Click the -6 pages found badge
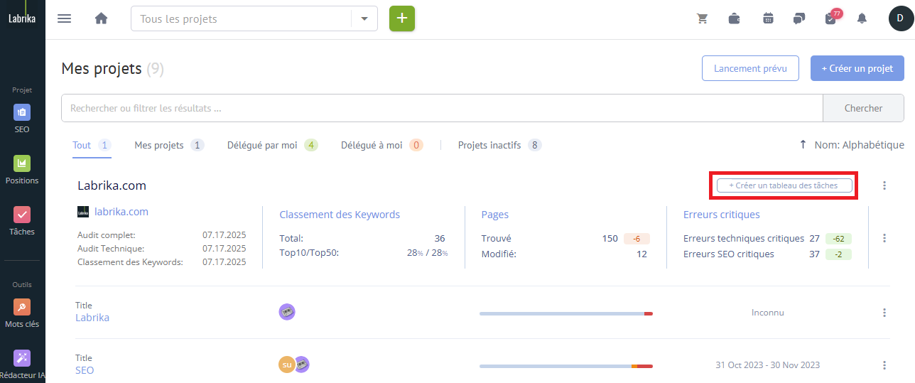915x383 pixels. pos(637,239)
